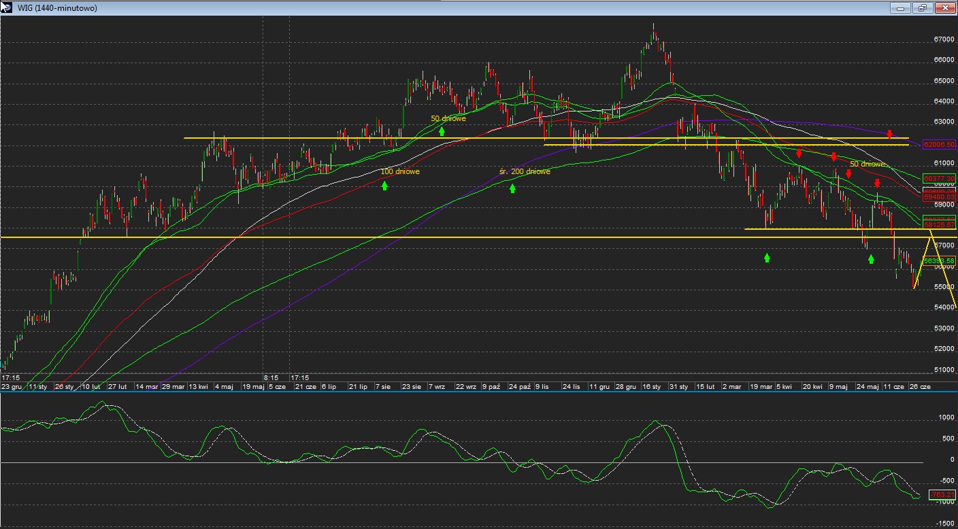
Task: Minimize the WIG chart window
Action: pos(901,8)
